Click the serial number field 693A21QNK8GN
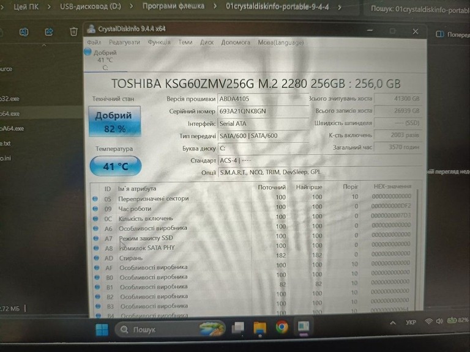The width and height of the screenshot is (470, 352). (x=263, y=111)
